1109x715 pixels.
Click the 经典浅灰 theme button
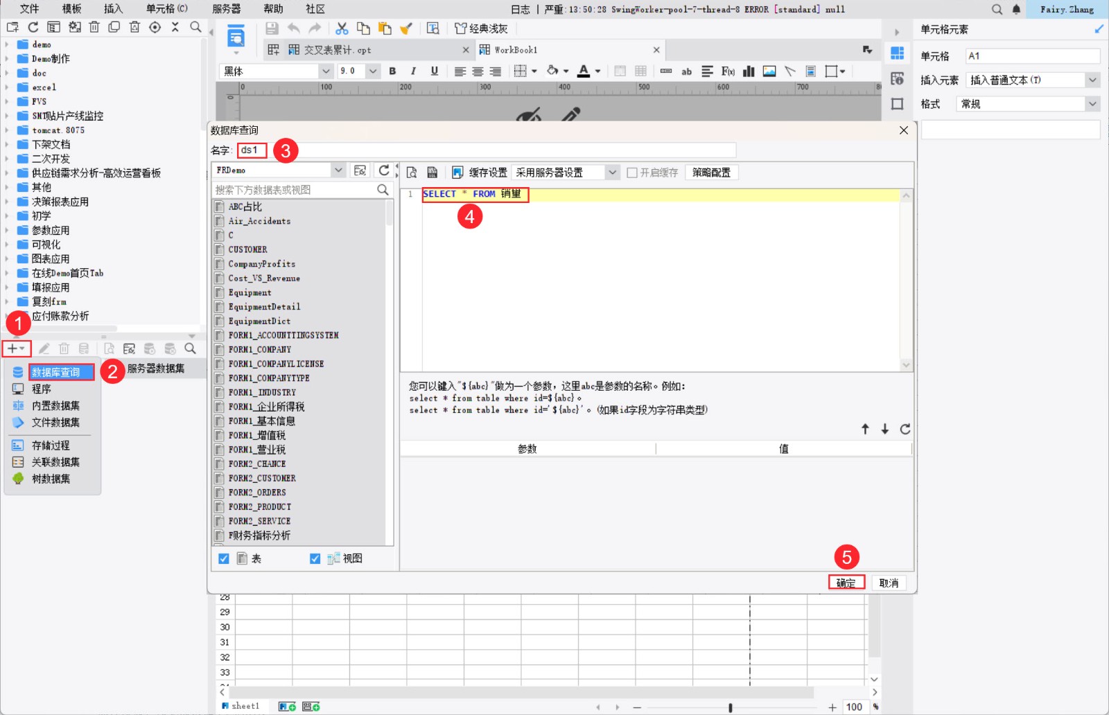481,28
